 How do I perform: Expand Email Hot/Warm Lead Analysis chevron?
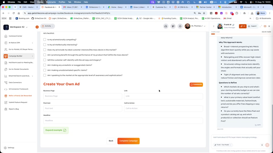(32, 76)
